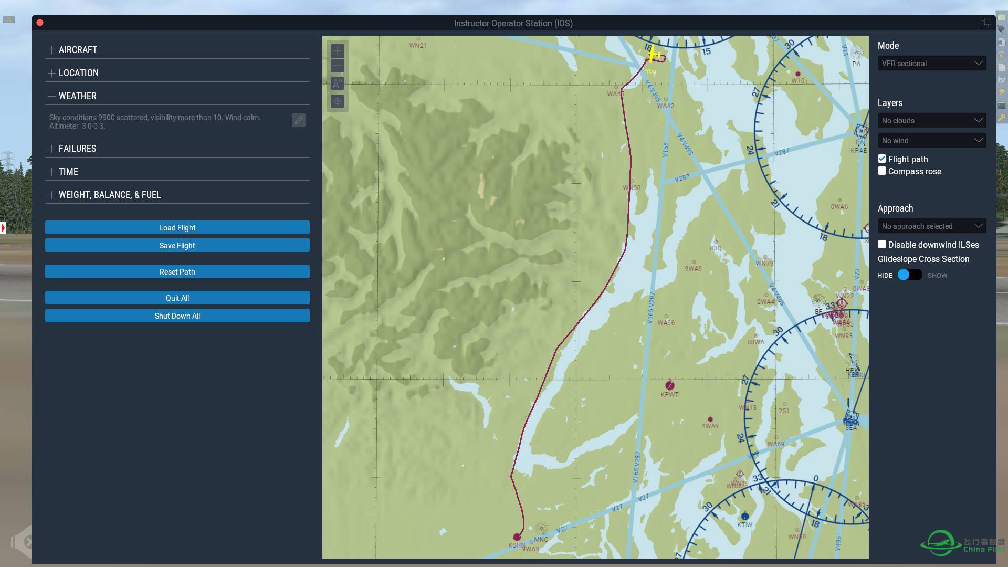Click the edit weather pencil icon
This screenshot has width=1008, height=567.
(298, 120)
